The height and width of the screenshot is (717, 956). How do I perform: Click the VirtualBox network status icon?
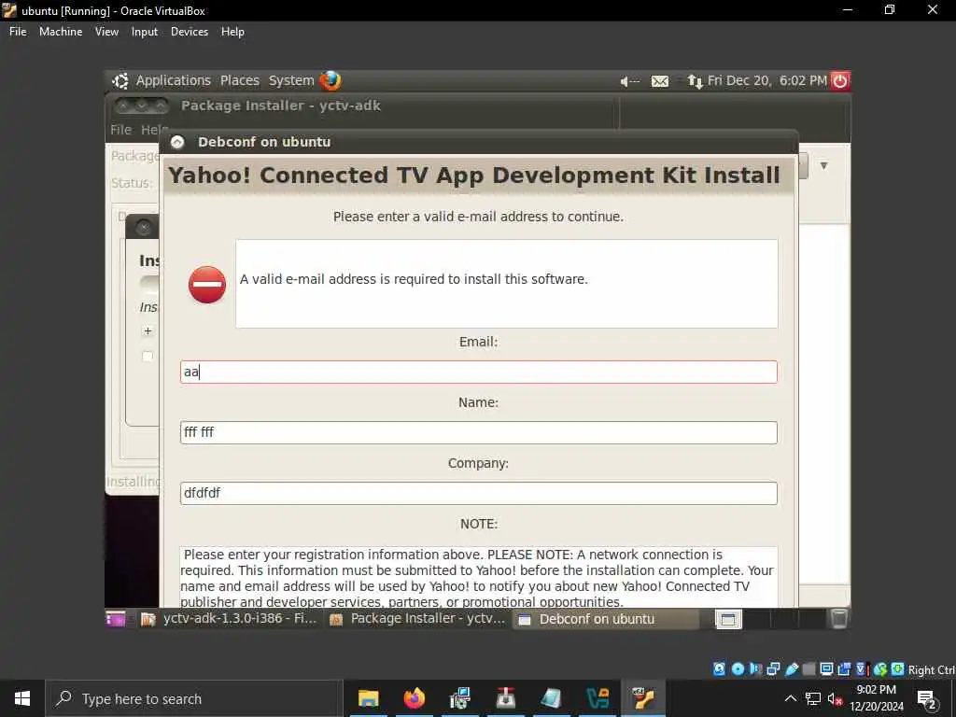point(773,669)
